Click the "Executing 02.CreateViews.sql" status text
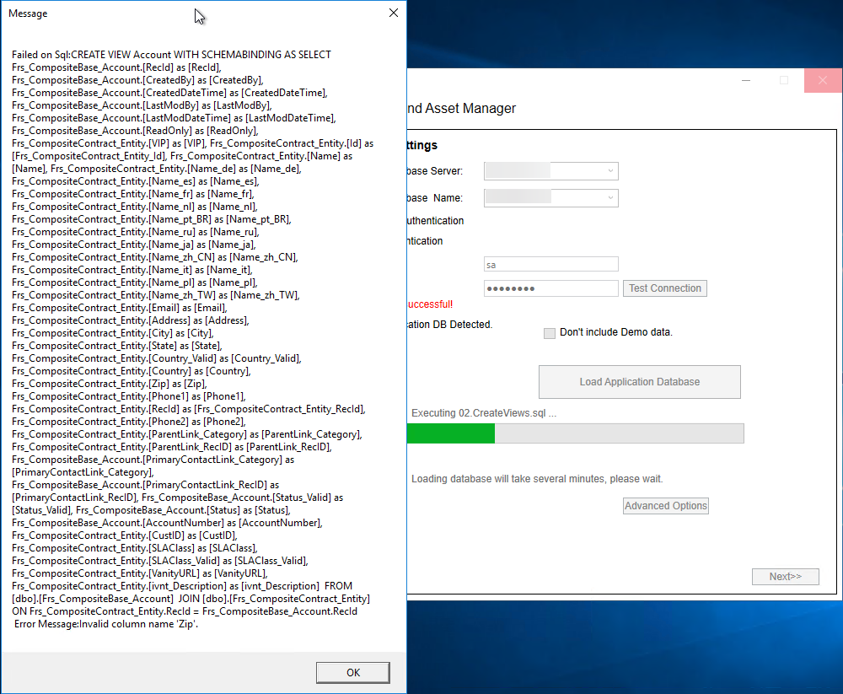Image resolution: width=843 pixels, height=694 pixels. 483,413
